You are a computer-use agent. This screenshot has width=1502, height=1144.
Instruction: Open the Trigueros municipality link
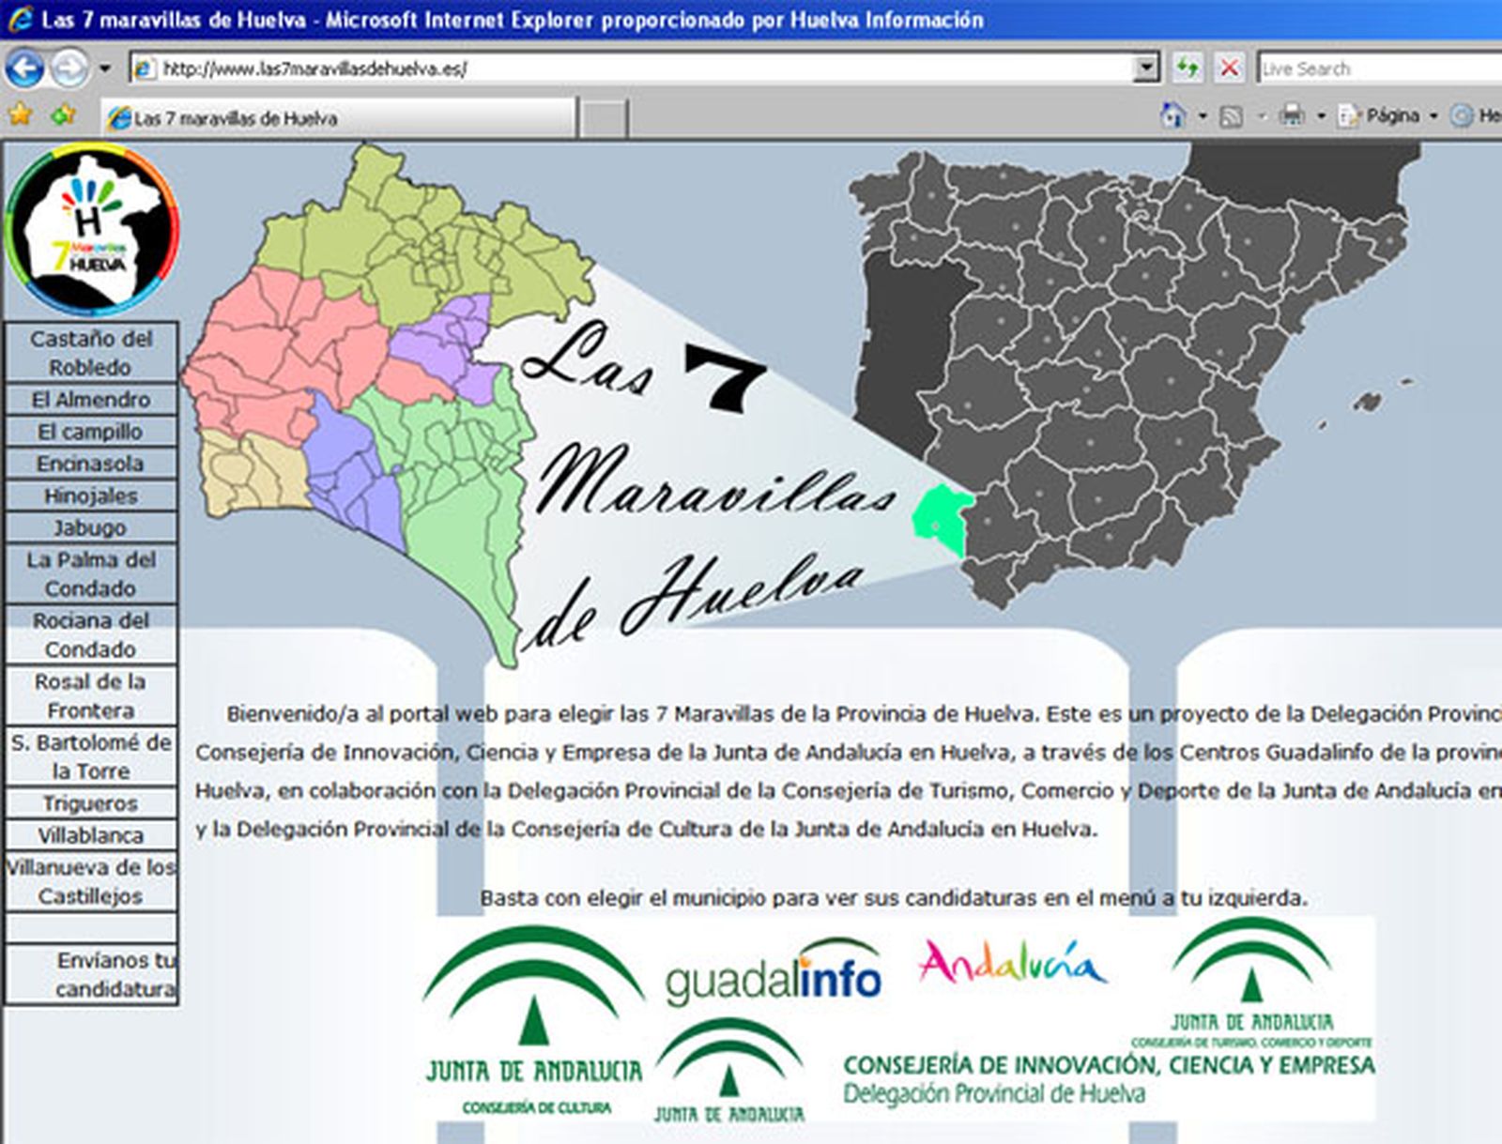tap(90, 803)
